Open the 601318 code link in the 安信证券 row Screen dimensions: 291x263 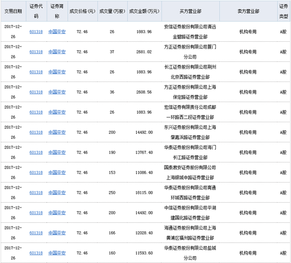(x=36, y=32)
